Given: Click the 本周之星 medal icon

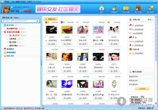Looking at the screenshot, I should pyautogui.click(x=130, y=20).
